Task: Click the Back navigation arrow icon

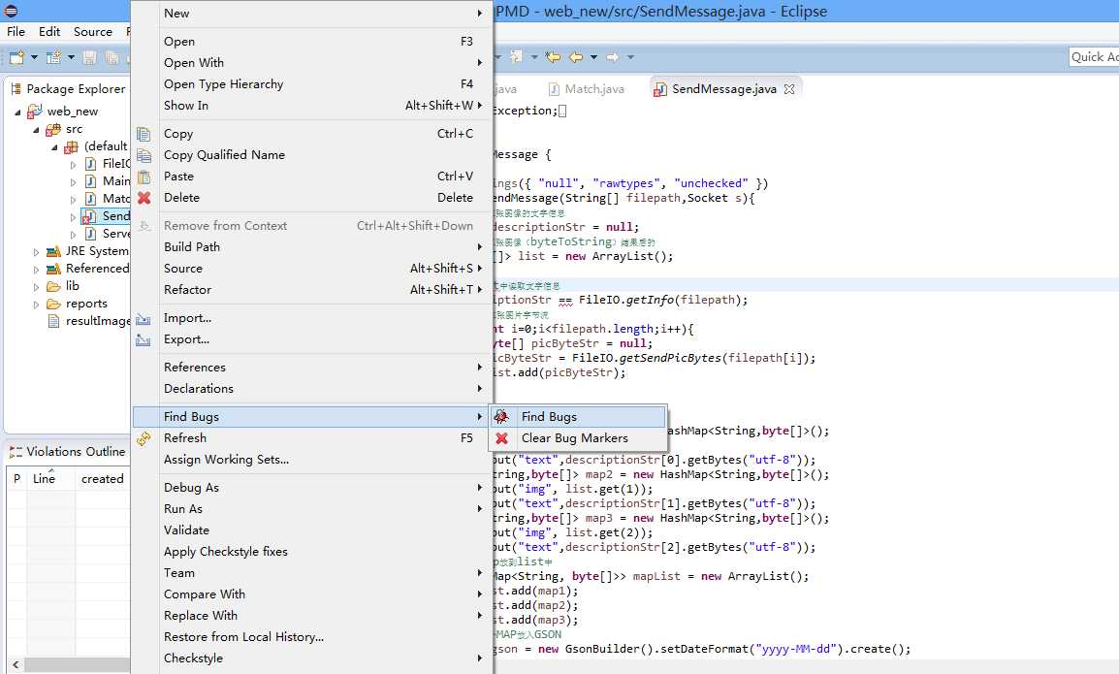Action: pyautogui.click(x=576, y=57)
